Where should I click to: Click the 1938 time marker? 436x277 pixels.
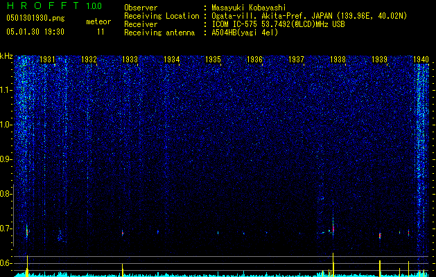[x=338, y=59]
